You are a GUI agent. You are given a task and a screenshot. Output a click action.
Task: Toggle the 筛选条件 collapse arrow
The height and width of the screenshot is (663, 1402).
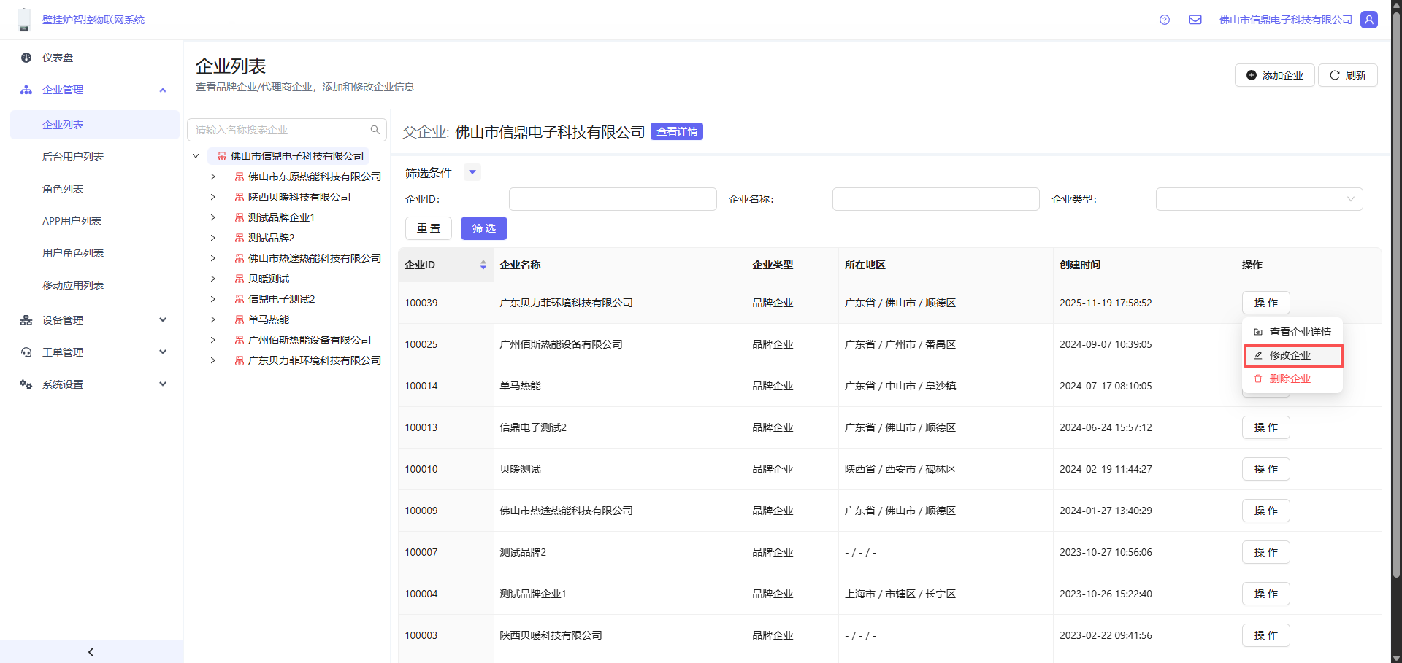tap(472, 173)
